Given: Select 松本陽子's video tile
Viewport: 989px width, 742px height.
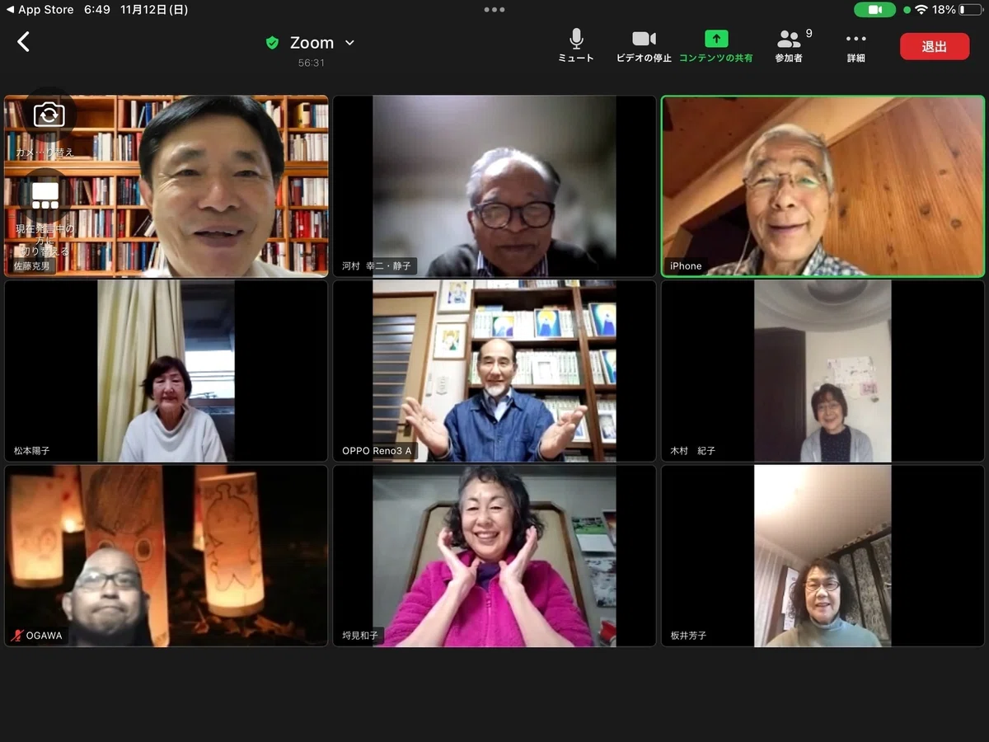Looking at the screenshot, I should pos(166,371).
